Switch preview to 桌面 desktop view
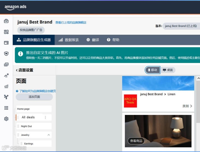Viewport: 200px width, 152px height. coord(168,70)
